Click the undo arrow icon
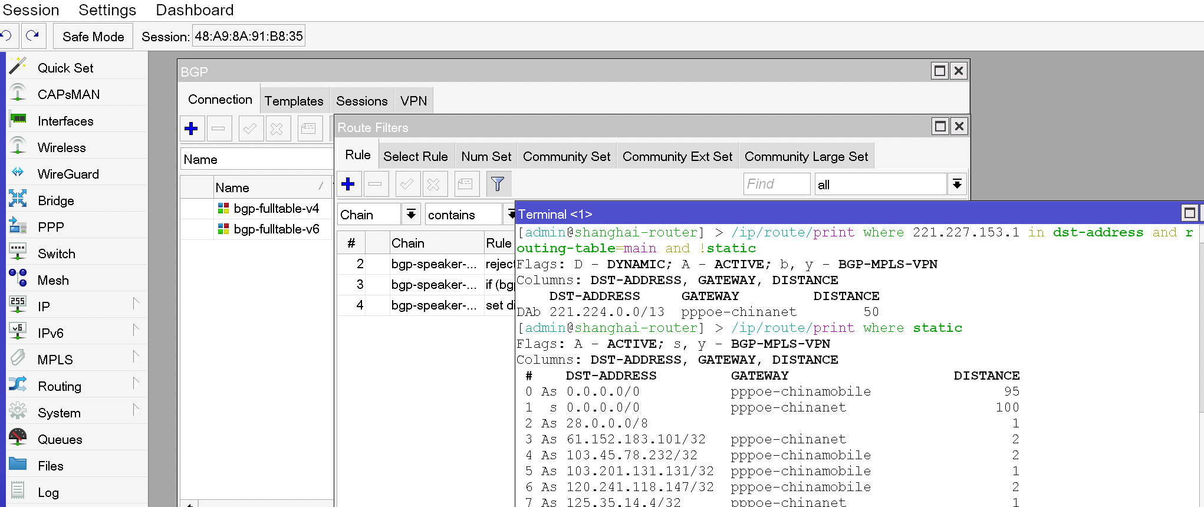1204x507 pixels. pyautogui.click(x=7, y=36)
